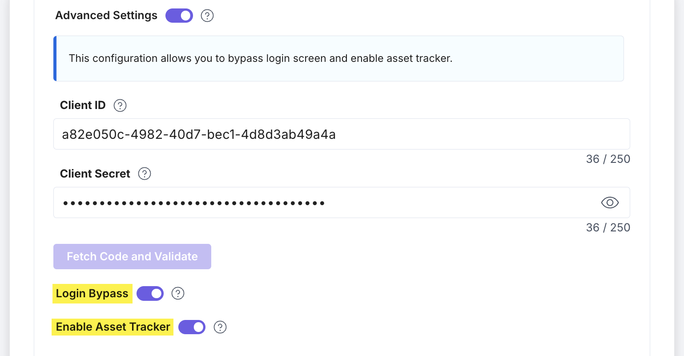Open the Advanced Settings help icon
This screenshot has width=684, height=356.
pos(207,16)
